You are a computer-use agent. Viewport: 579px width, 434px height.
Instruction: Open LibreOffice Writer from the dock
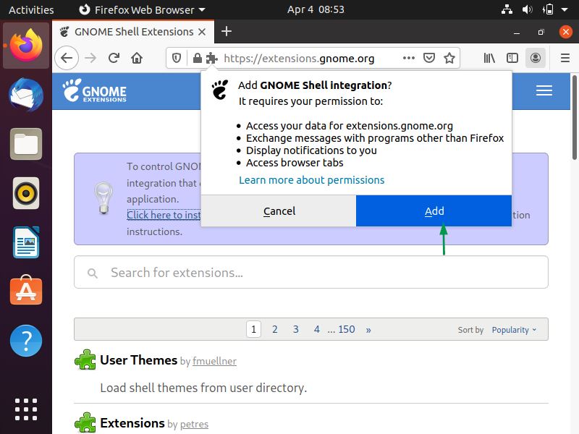[26, 242]
